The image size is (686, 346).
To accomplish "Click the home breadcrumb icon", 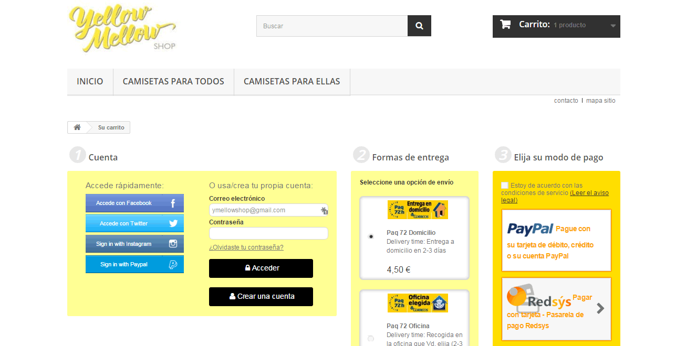I will (77, 127).
